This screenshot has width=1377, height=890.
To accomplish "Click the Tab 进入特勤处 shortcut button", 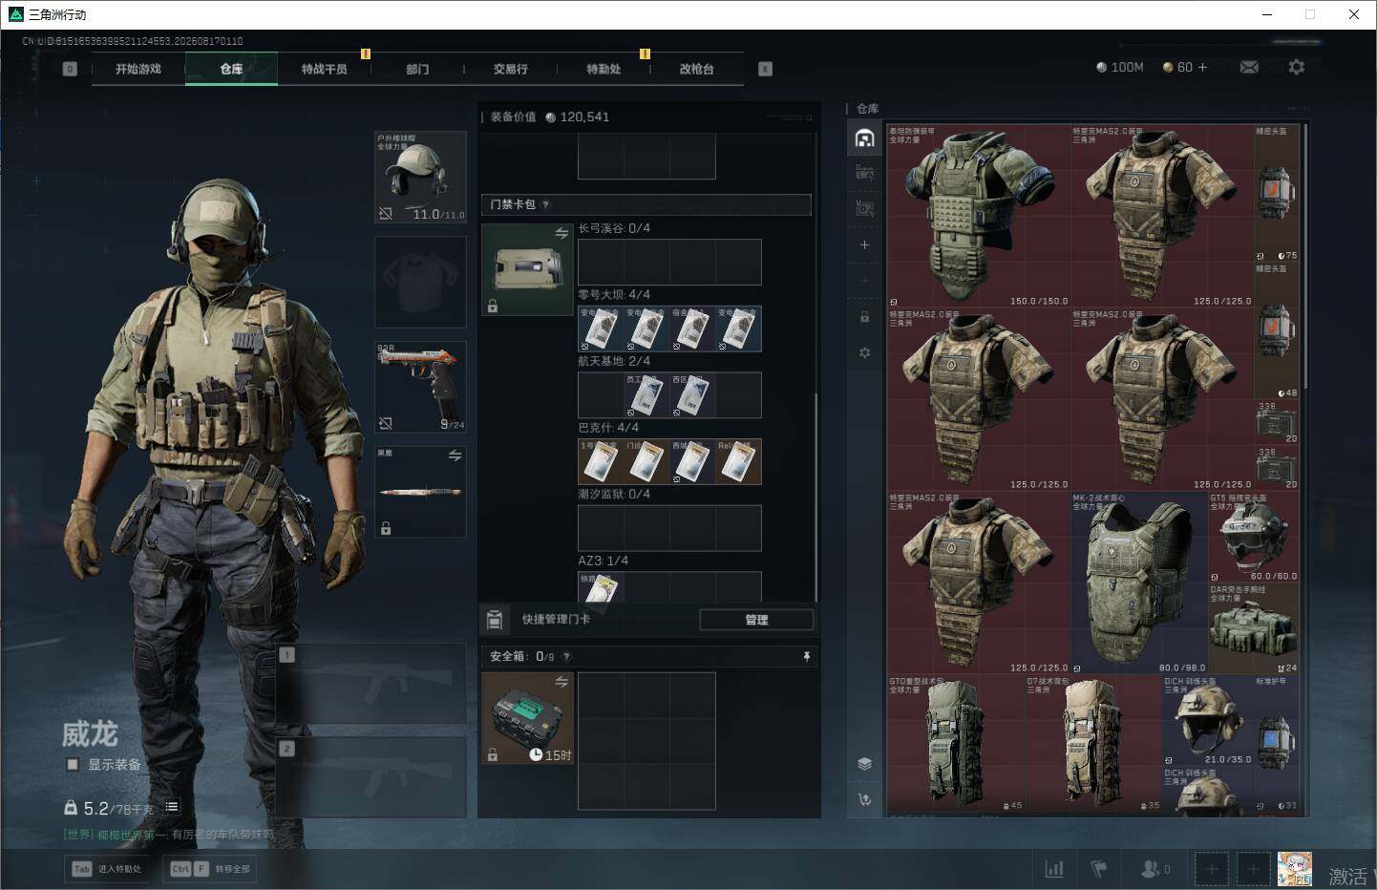I will click(x=106, y=869).
